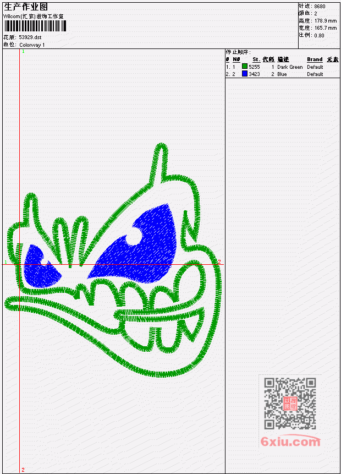The width and height of the screenshot is (341, 474).
Task: Click 'Default' brand in Blue row
Action: tap(315, 74)
